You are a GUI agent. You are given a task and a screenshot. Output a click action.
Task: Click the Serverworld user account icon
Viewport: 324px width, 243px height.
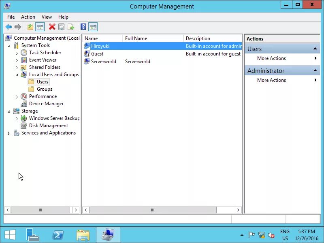87,62
